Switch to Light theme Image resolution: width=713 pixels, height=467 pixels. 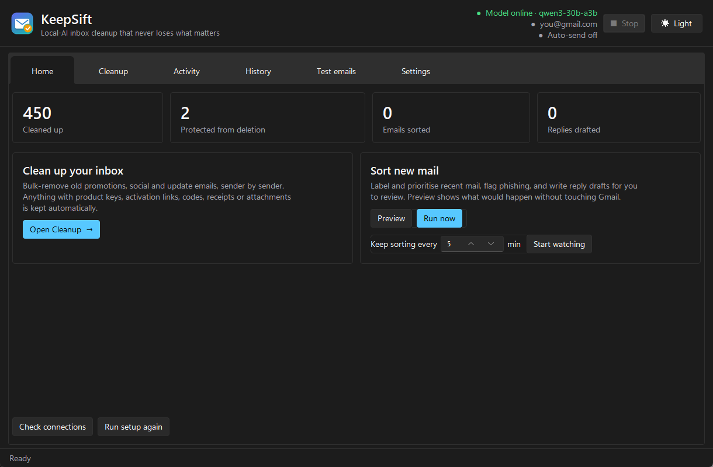[677, 23]
